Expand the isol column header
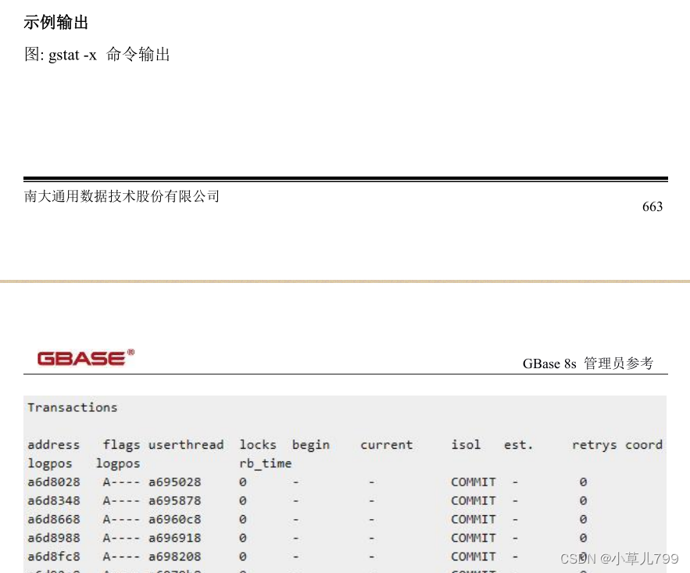Image resolution: width=690 pixels, height=573 pixels. 465,445
